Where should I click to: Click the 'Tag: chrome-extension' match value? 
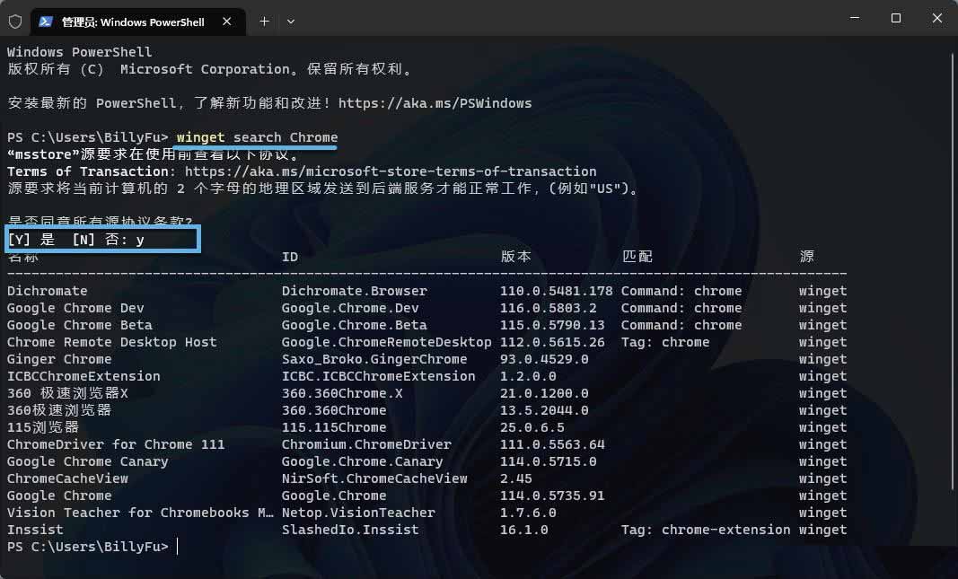click(x=706, y=531)
